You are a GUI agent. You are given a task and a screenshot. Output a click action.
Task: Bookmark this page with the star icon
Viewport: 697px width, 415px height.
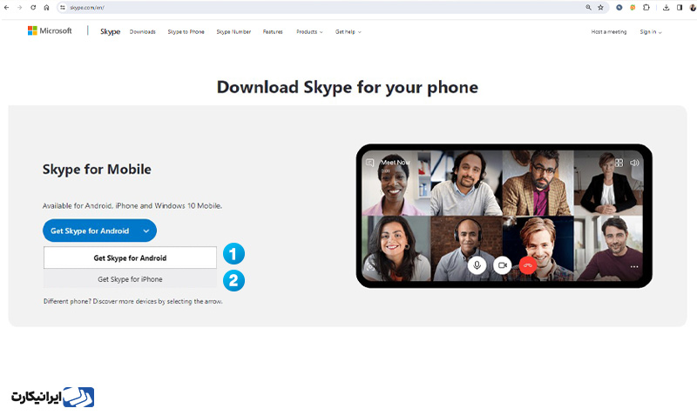(x=600, y=8)
